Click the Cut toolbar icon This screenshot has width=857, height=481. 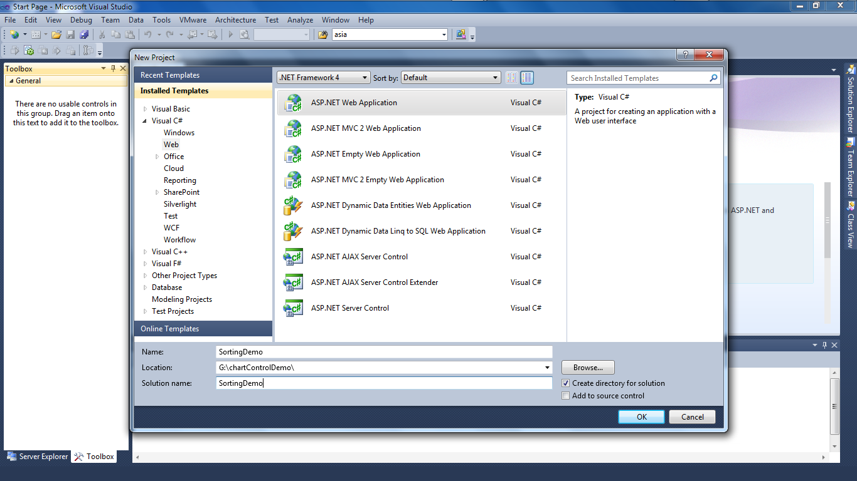[102, 34]
